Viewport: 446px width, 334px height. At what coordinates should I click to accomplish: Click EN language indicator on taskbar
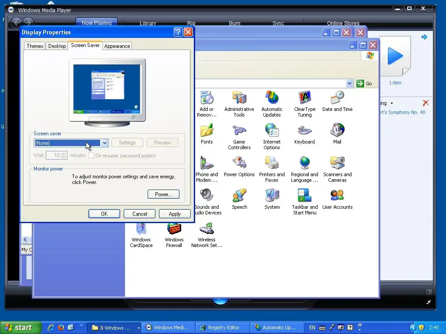point(312,327)
